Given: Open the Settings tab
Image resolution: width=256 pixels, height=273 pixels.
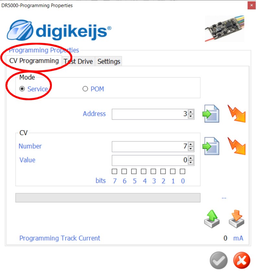Looking at the screenshot, I should click(109, 62).
